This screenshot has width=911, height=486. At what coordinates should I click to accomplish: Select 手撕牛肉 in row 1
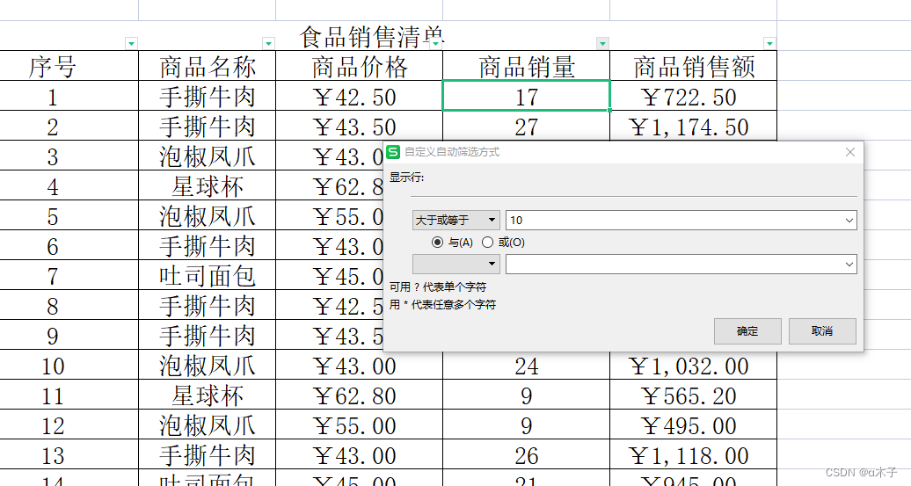click(207, 96)
